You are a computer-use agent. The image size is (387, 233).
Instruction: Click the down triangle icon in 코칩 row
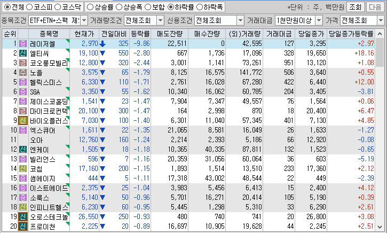[x=102, y=169]
